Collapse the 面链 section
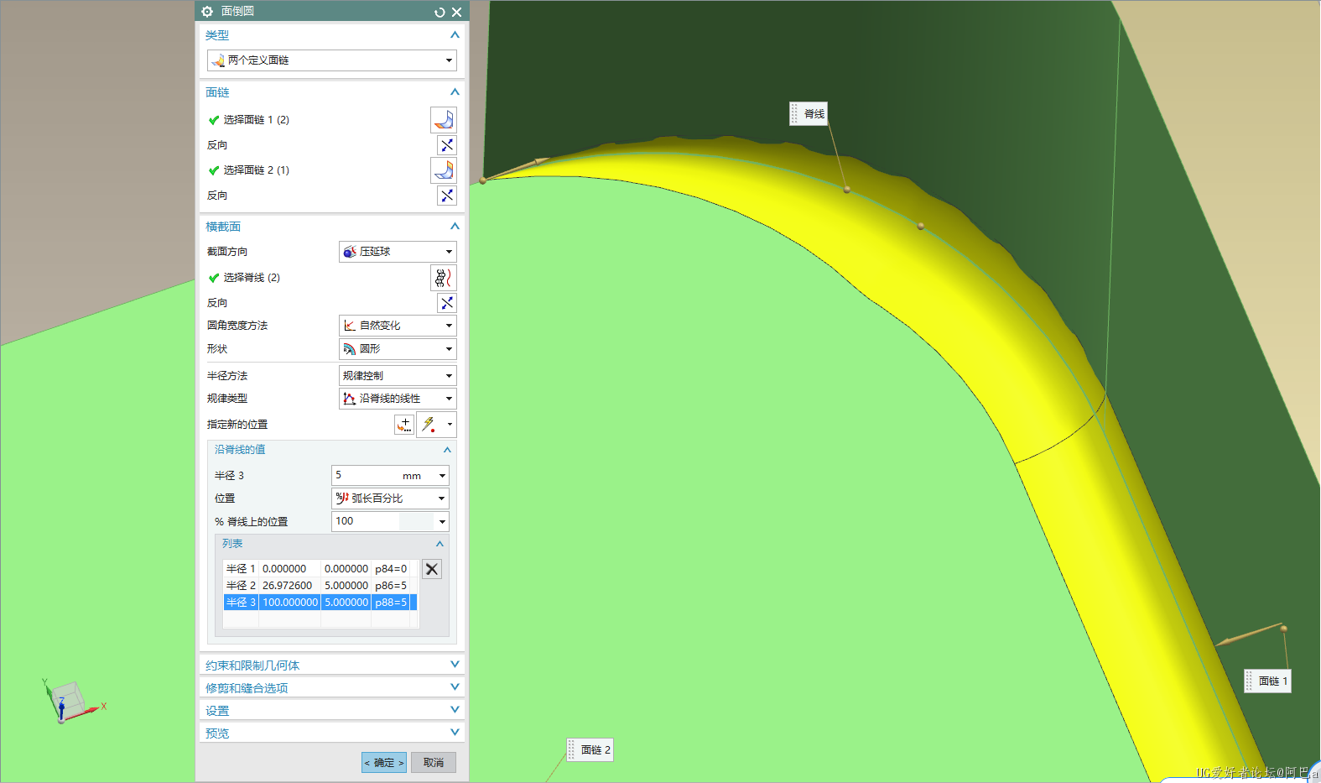1321x783 pixels. 455,92
